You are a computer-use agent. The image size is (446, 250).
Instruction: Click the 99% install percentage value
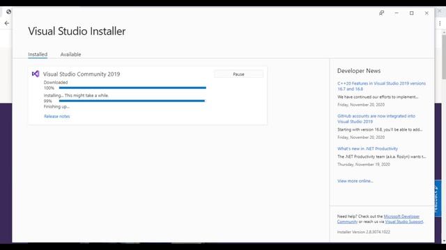pyautogui.click(x=48, y=101)
